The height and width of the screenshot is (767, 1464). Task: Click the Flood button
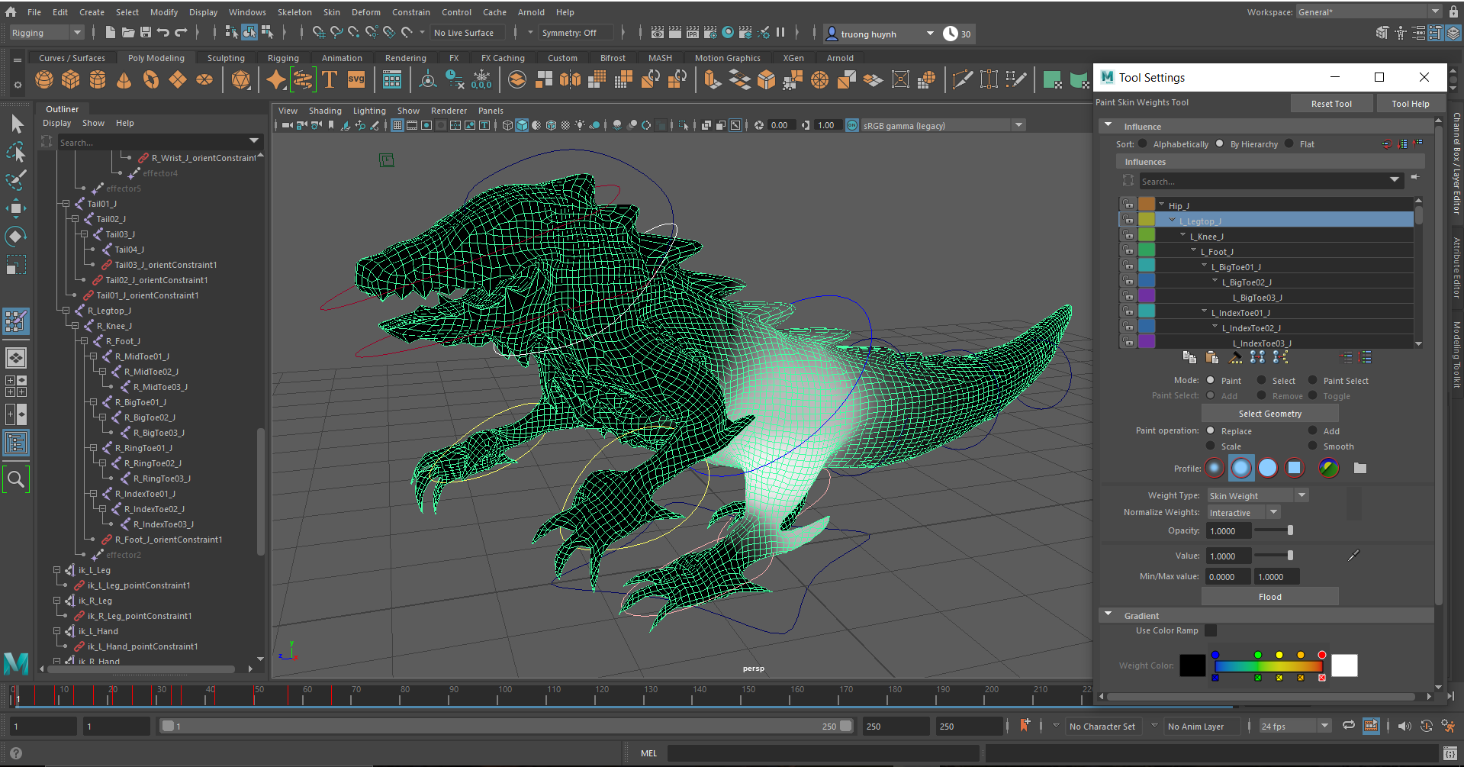[1269, 596]
